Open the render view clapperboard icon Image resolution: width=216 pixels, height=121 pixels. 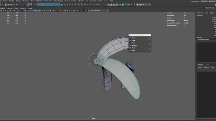point(108,5)
